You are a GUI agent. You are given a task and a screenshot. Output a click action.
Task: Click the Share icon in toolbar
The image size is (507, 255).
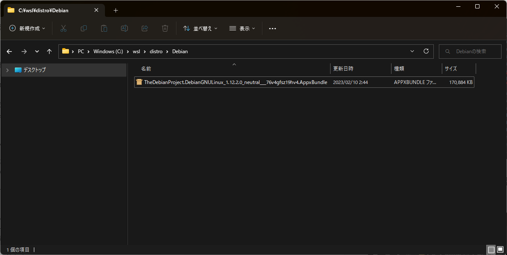coord(145,28)
